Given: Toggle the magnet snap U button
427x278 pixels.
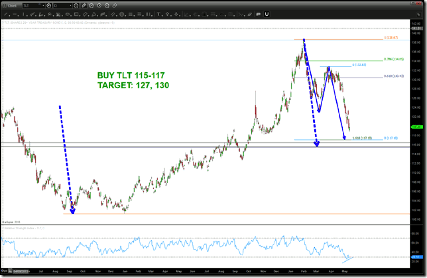Looking at the screenshot, I should click(x=267, y=14).
